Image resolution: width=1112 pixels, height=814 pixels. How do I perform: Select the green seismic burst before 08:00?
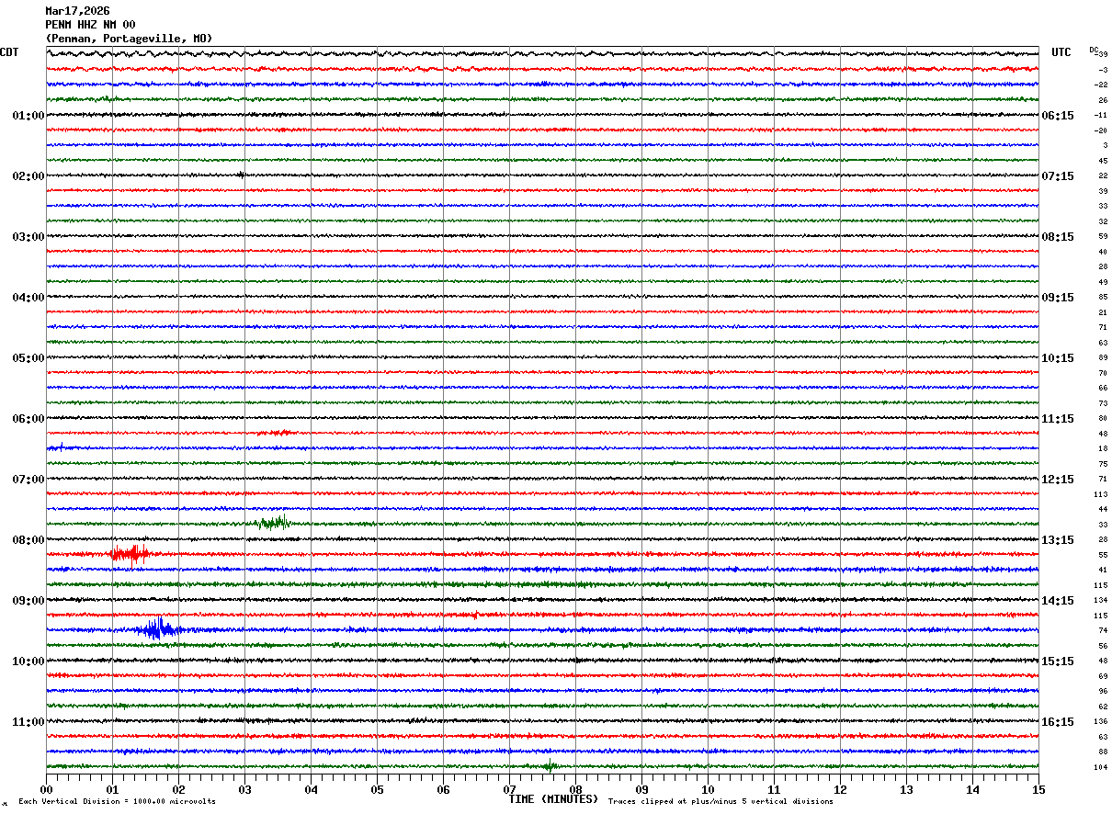pyautogui.click(x=274, y=523)
